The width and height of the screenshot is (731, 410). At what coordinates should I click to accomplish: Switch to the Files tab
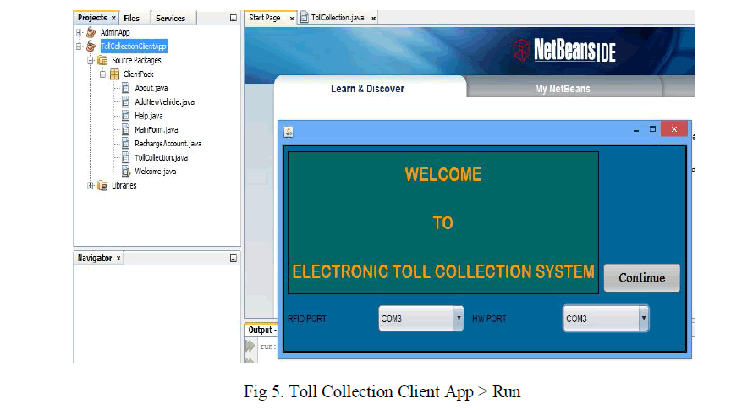click(131, 18)
